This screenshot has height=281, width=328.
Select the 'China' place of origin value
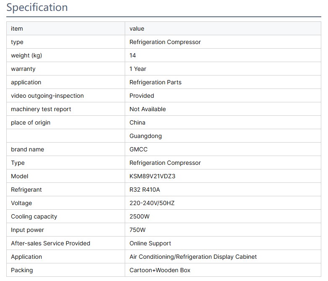[x=137, y=122]
